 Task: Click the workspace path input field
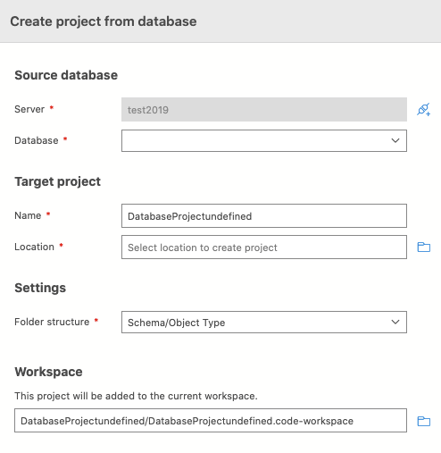point(211,421)
